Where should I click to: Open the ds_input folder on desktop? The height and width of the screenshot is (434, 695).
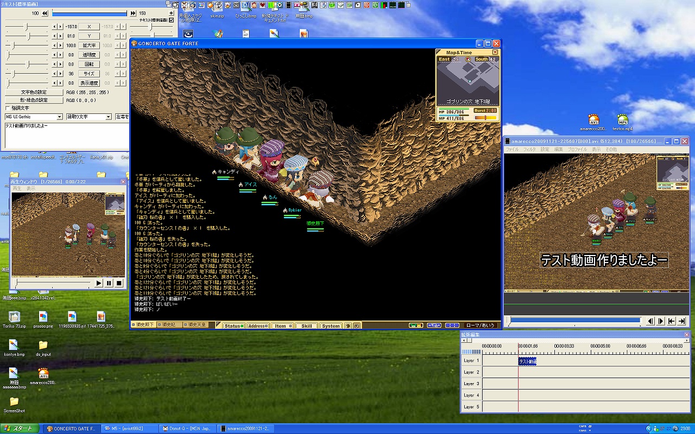43,348
